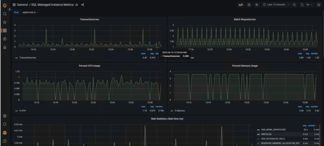This screenshot has width=324, height=146.
Task: Open the Percent Memory Usage panel menu
Action: (x=245, y=66)
